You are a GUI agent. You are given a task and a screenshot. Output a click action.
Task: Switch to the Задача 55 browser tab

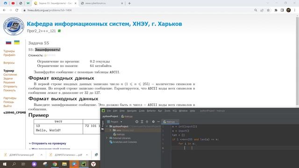[55, 3]
